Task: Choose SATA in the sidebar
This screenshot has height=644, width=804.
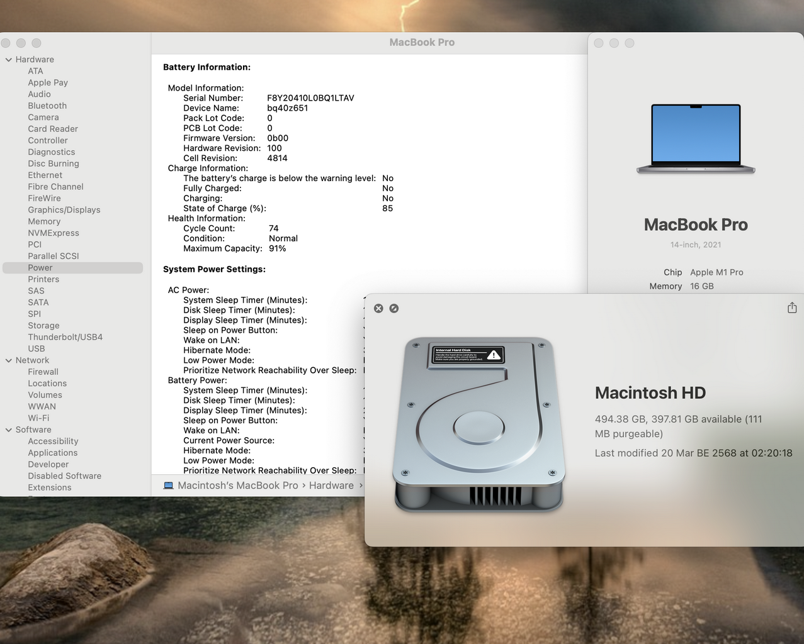Action: click(x=38, y=303)
